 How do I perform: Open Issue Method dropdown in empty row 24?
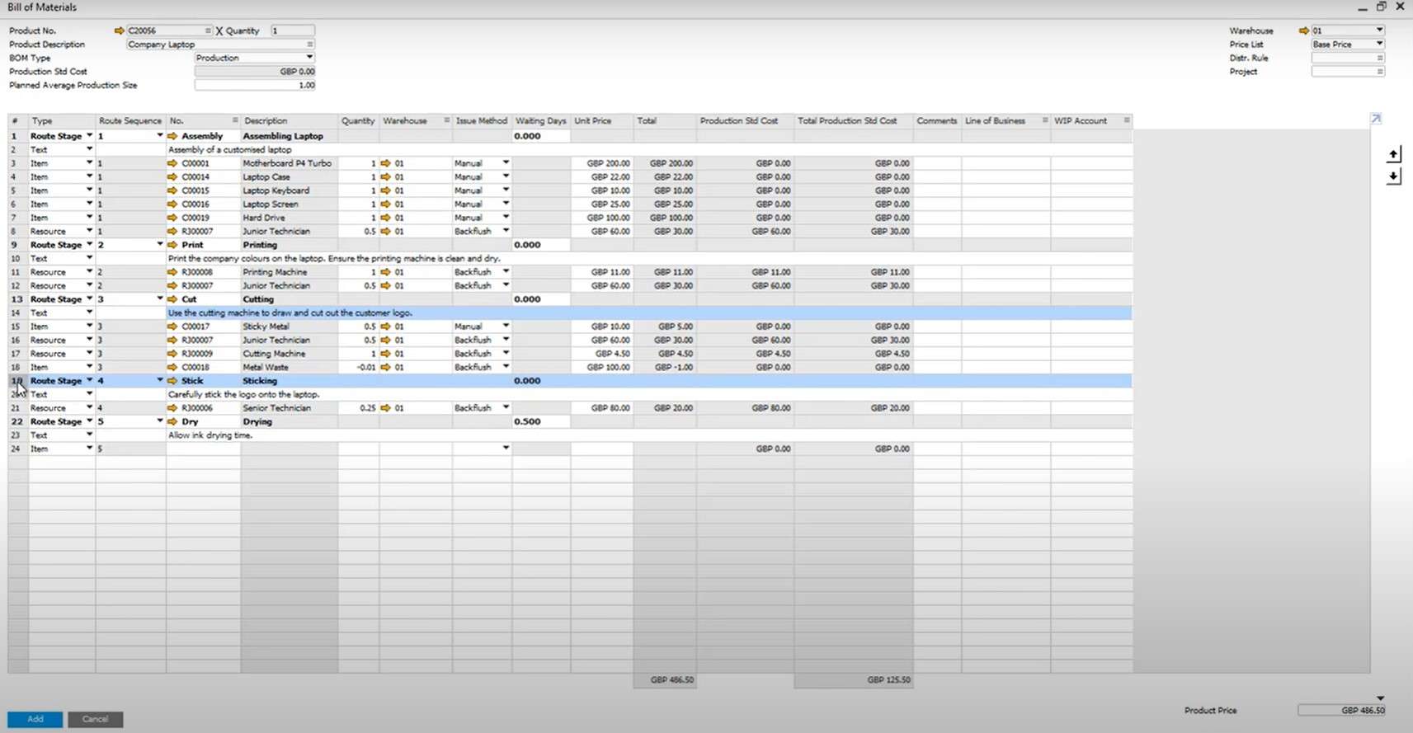[506, 449]
